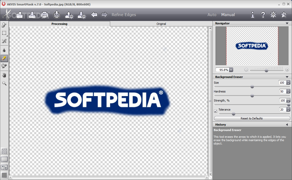Click the Load settings upload-with-gear icon
Screen dimensions: 292x180
[x=69, y=15]
